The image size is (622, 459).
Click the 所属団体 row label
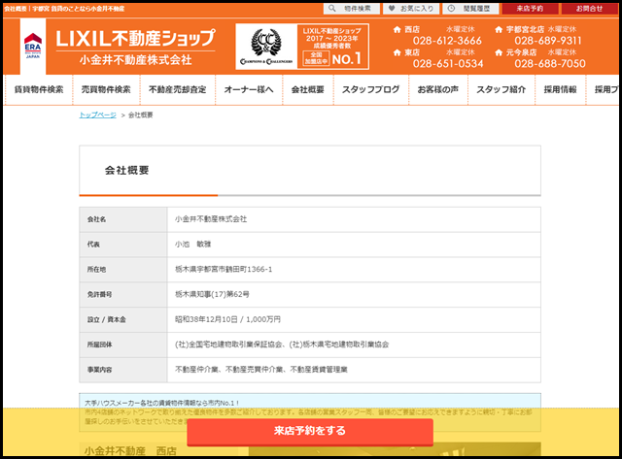[99, 344]
